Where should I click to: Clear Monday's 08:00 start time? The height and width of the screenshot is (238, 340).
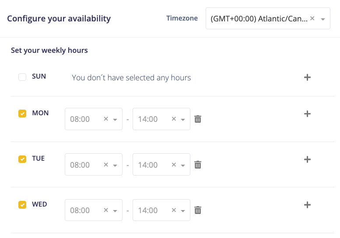(x=105, y=119)
